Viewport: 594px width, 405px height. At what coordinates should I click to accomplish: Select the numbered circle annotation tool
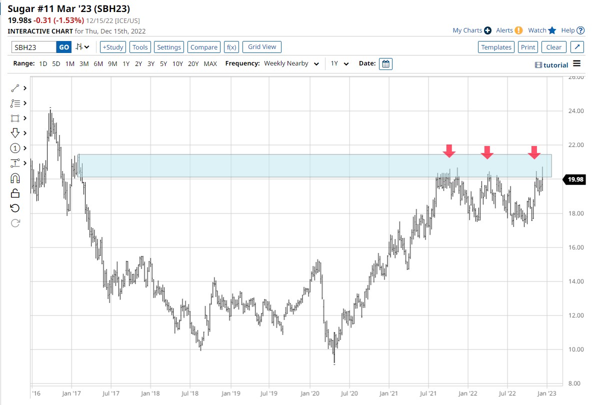[15, 148]
